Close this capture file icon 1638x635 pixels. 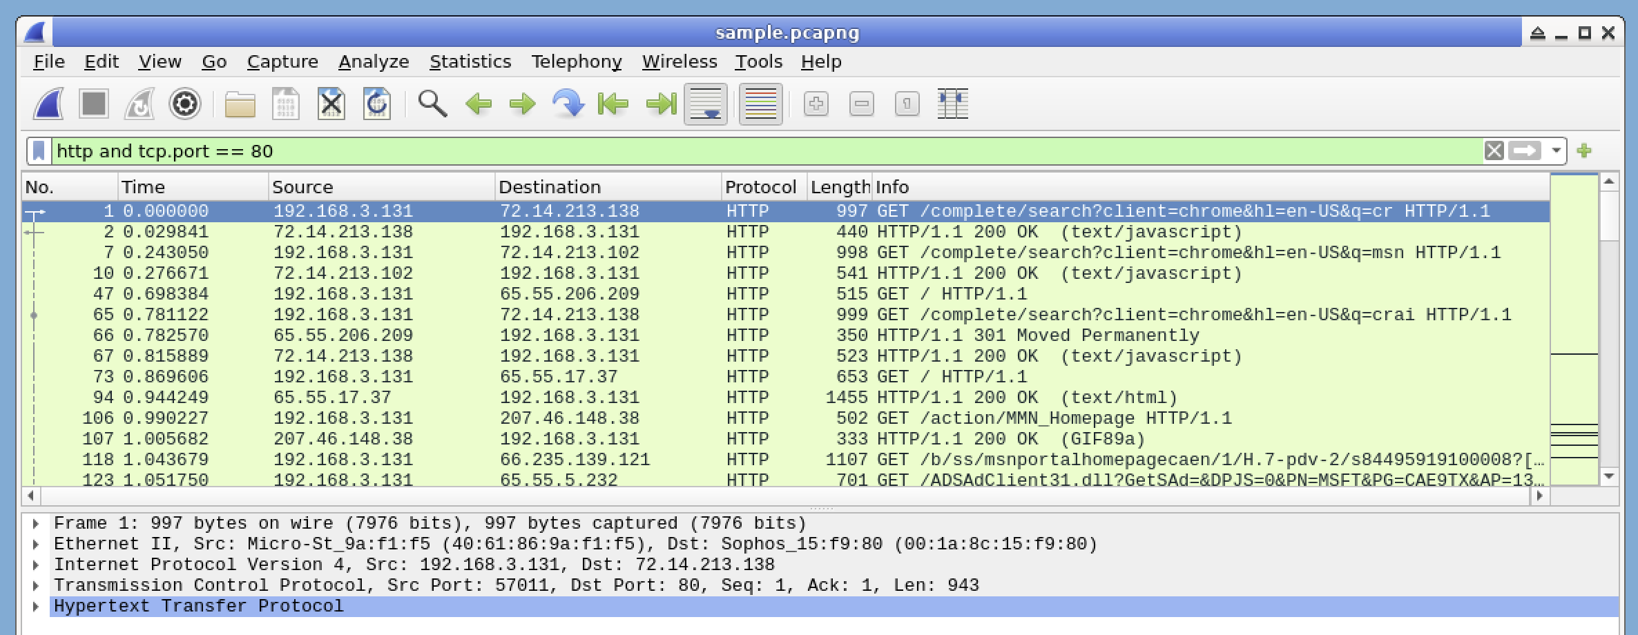331,104
